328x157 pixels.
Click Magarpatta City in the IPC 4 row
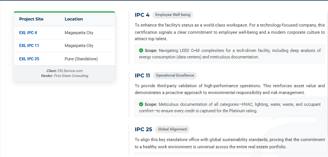coord(79,33)
